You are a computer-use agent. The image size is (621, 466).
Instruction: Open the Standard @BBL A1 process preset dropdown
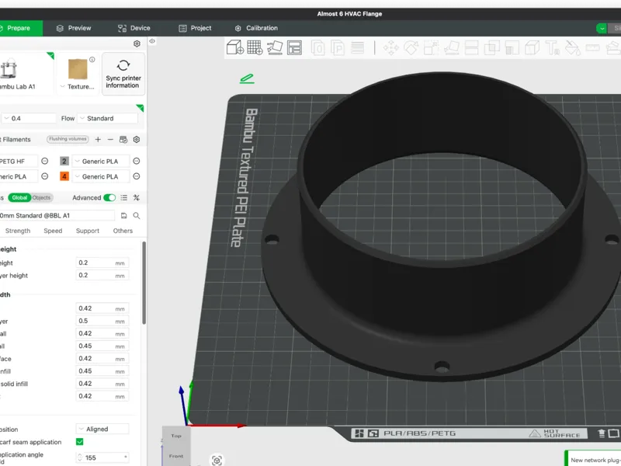point(57,216)
